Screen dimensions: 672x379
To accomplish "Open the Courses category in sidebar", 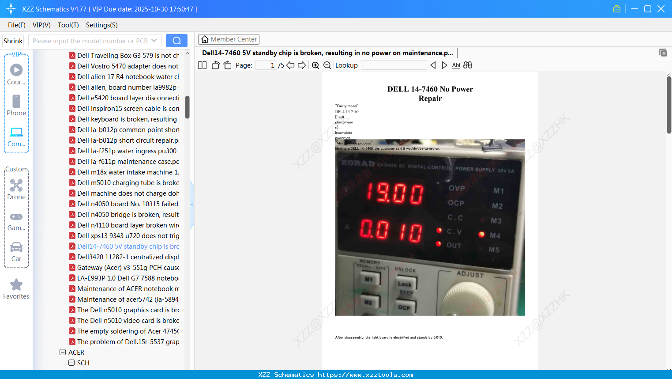I will (16, 74).
